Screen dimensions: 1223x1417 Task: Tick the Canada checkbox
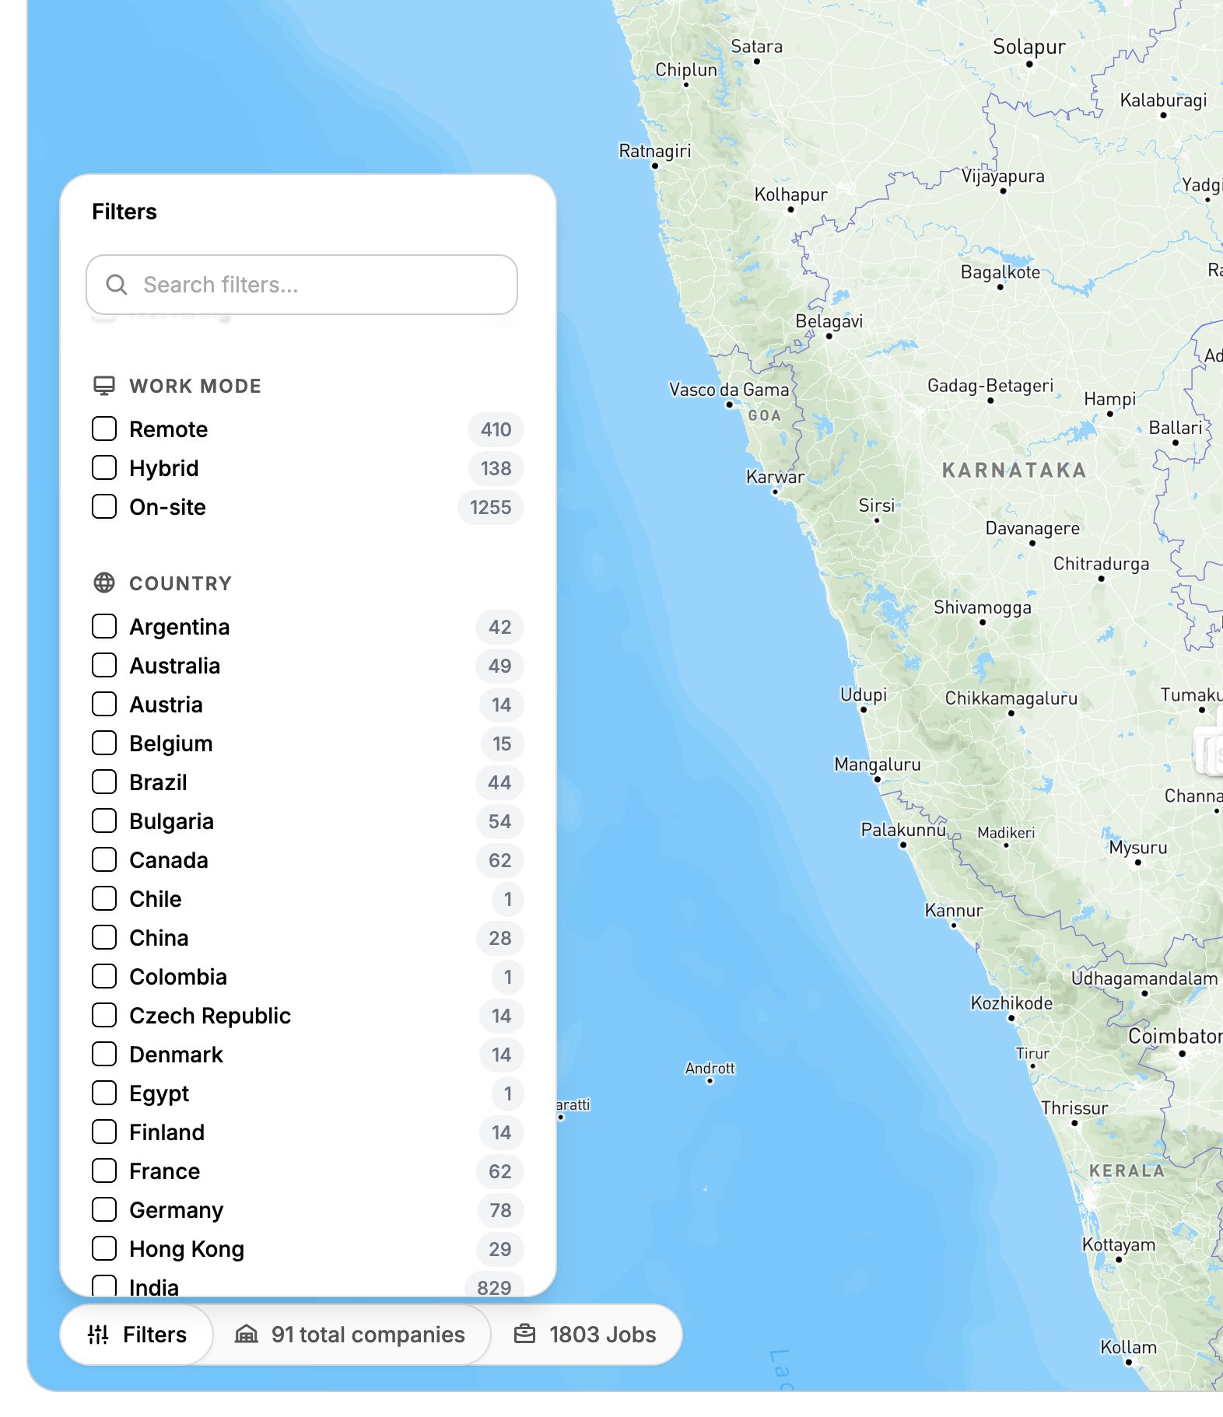pos(104,860)
